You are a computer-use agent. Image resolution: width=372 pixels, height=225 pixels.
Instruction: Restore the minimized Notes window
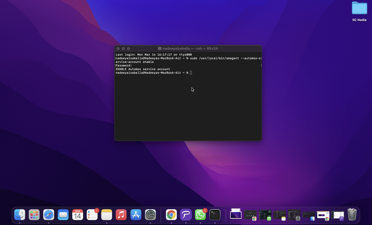(280, 215)
